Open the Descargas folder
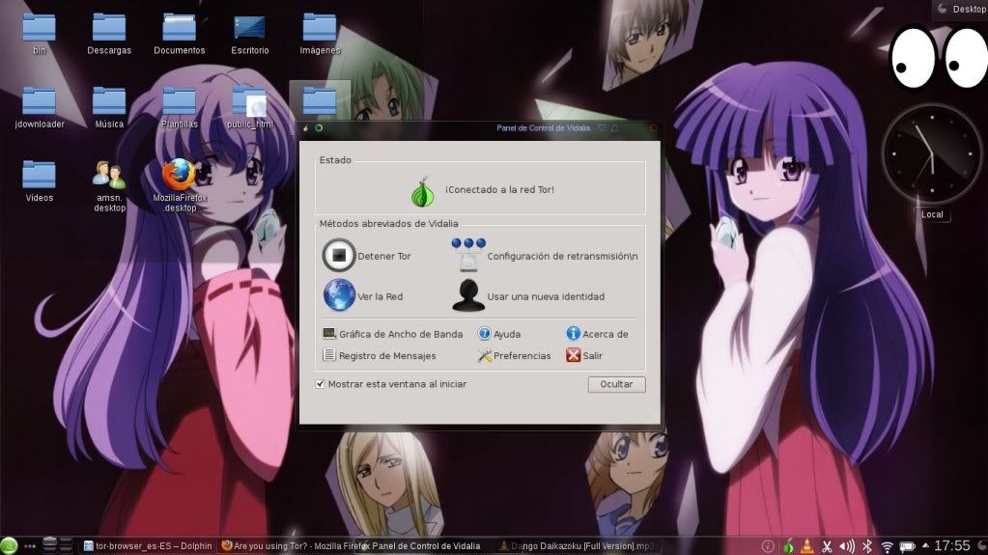Viewport: 988px width, 555px height. (x=109, y=34)
